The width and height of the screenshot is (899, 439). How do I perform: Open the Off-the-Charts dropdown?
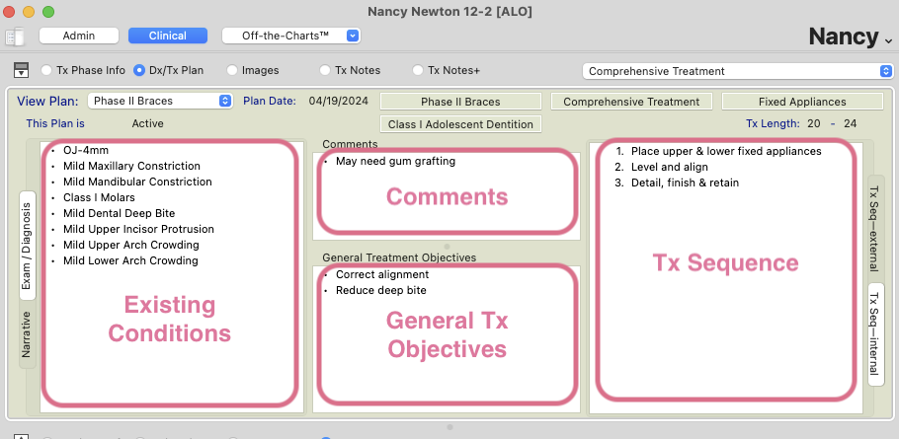(x=291, y=36)
